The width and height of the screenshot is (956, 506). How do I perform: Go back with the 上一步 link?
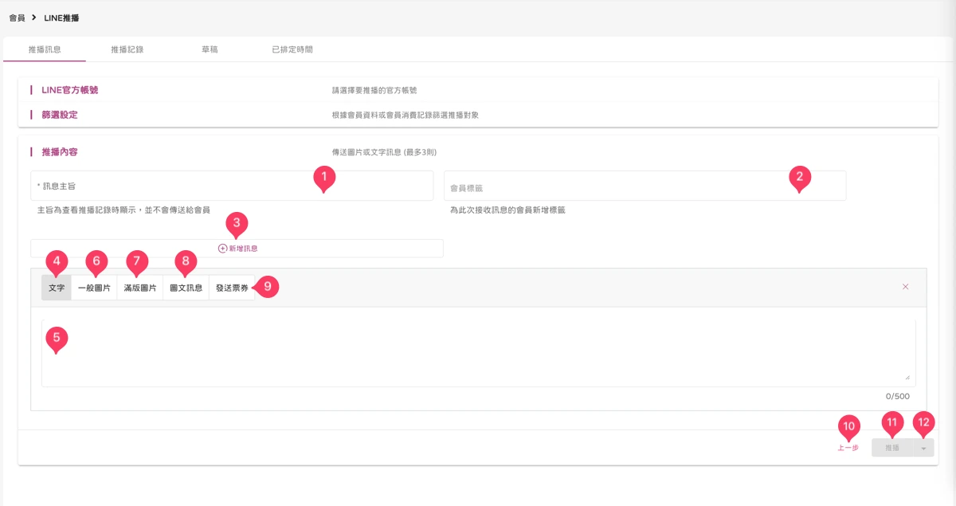tap(848, 448)
